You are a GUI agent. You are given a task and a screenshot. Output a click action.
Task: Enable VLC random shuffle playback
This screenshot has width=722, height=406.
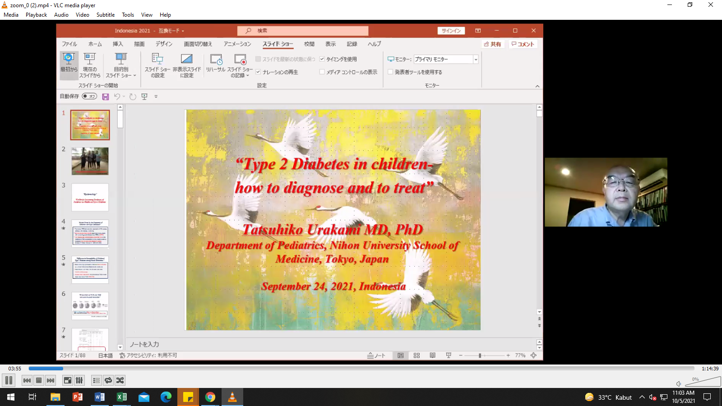120,380
